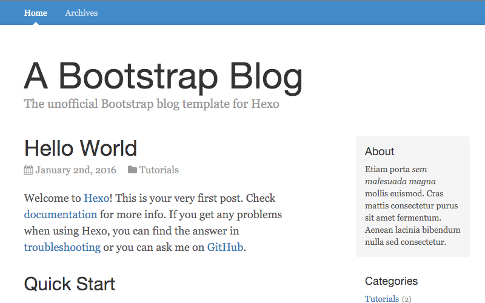Viewport: 485px width, 303px height.
Task: Click the calendar icon beside the post date
Action: (x=28, y=170)
